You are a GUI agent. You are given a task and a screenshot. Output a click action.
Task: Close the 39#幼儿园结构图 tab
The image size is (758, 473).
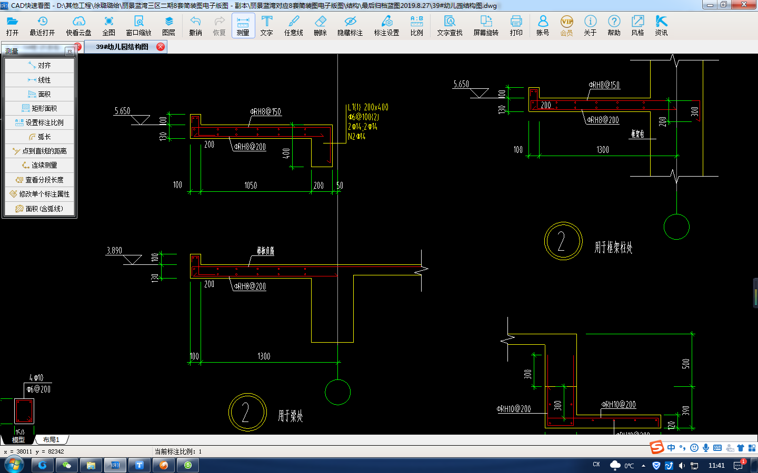tap(161, 47)
